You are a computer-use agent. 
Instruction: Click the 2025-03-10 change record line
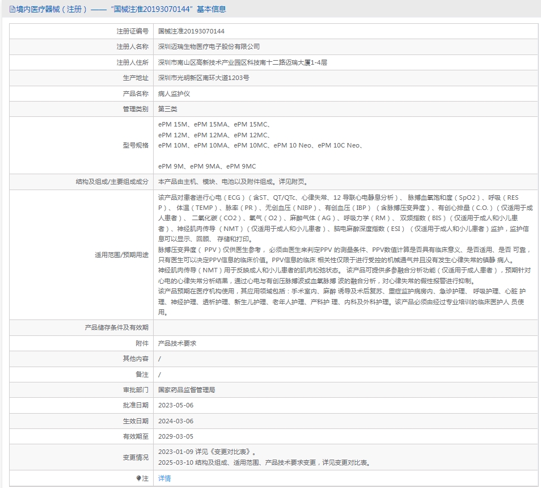click(265, 462)
